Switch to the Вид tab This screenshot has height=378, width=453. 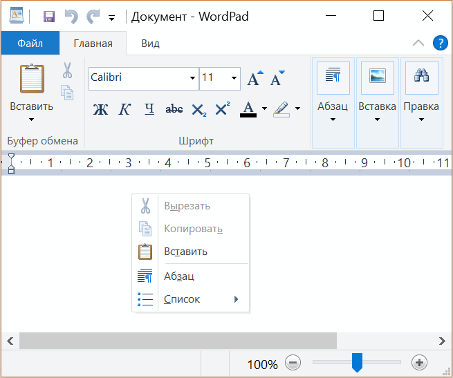pyautogui.click(x=150, y=44)
